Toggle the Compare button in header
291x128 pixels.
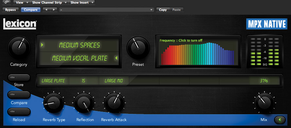[x=31, y=10]
